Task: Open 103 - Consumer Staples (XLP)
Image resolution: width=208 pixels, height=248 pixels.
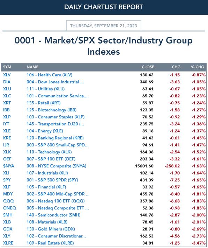Action: [x=55, y=117]
